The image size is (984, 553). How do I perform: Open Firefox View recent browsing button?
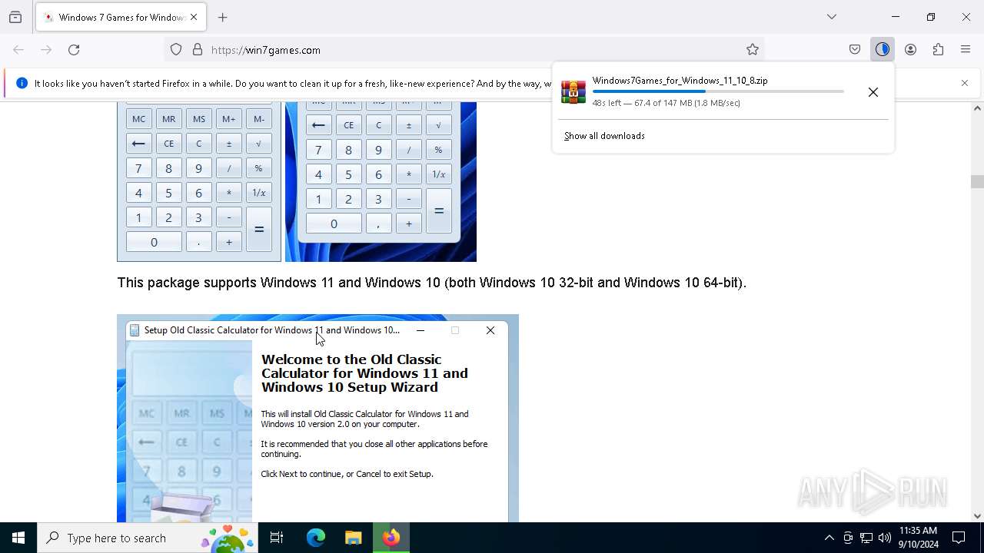tap(15, 17)
